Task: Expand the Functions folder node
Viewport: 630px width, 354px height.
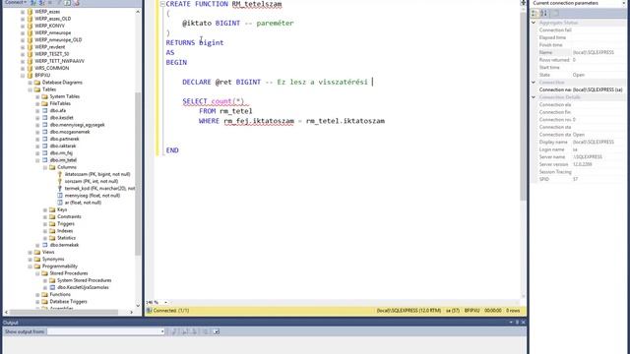Action: point(37,295)
